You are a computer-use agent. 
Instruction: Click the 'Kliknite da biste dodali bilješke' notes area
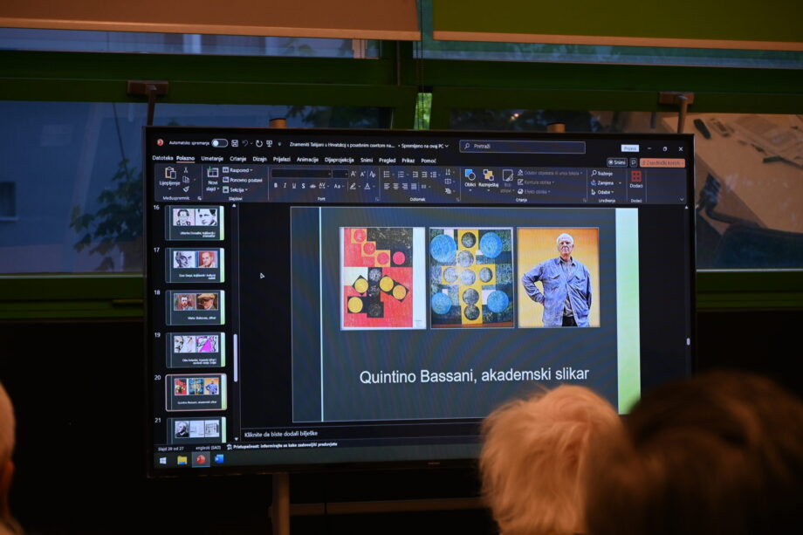tap(281, 434)
